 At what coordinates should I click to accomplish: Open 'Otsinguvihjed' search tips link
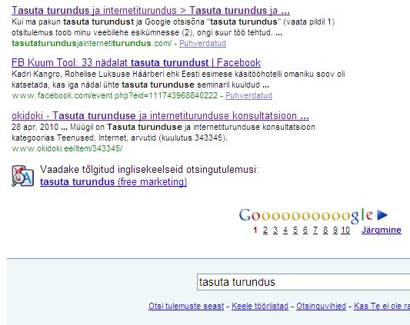click(x=321, y=306)
